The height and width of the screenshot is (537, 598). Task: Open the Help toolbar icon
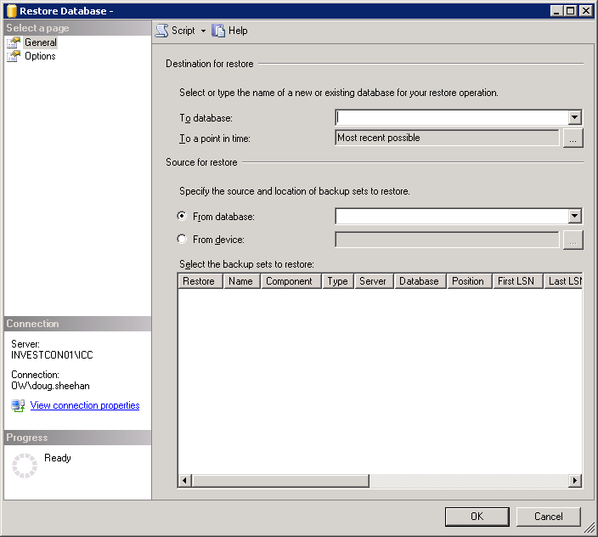pos(219,31)
